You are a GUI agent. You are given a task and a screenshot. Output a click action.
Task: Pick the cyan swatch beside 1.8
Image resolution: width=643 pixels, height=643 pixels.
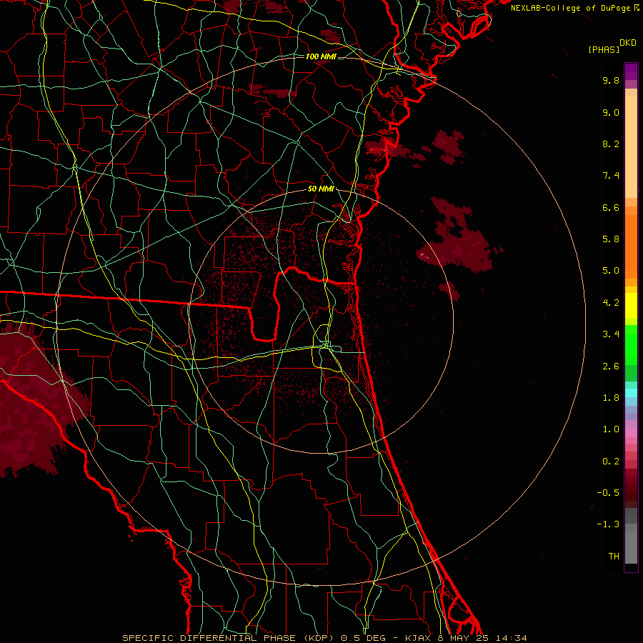point(631,393)
